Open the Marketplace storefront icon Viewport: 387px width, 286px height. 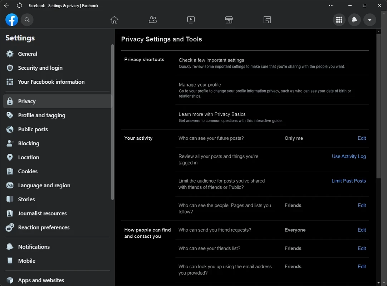(x=229, y=20)
